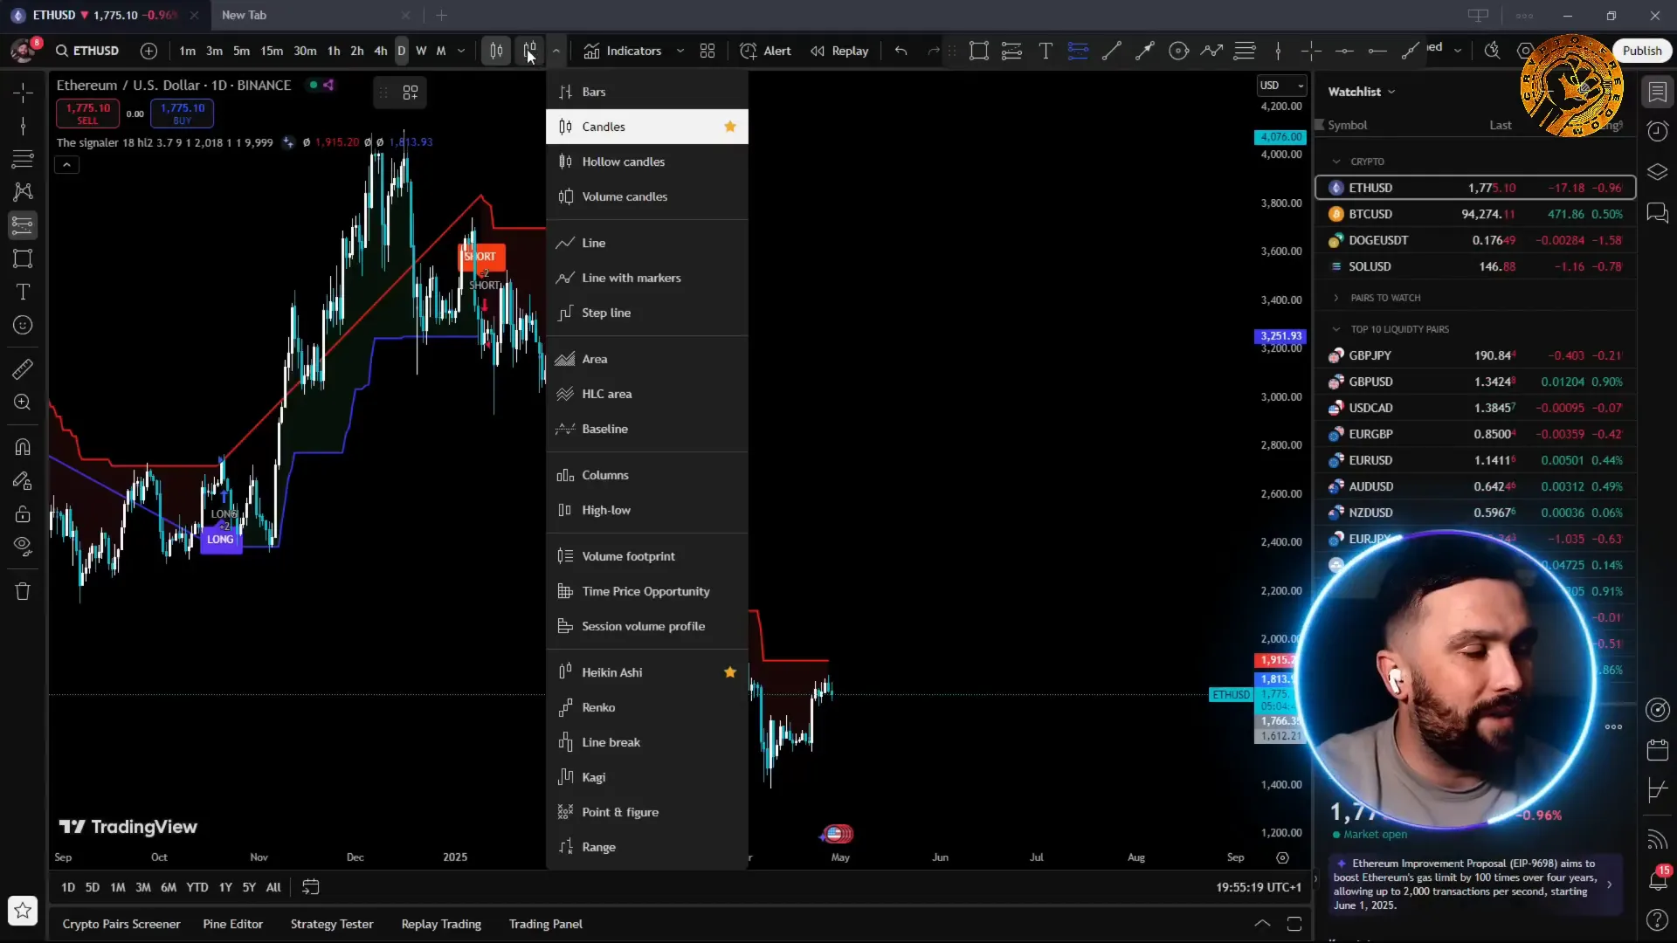Collapse the CRYPTO watchlist section
This screenshot has height=943, width=1677.
tap(1336, 162)
